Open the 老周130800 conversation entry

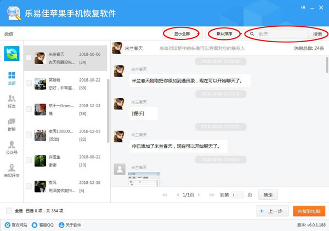[65, 135]
